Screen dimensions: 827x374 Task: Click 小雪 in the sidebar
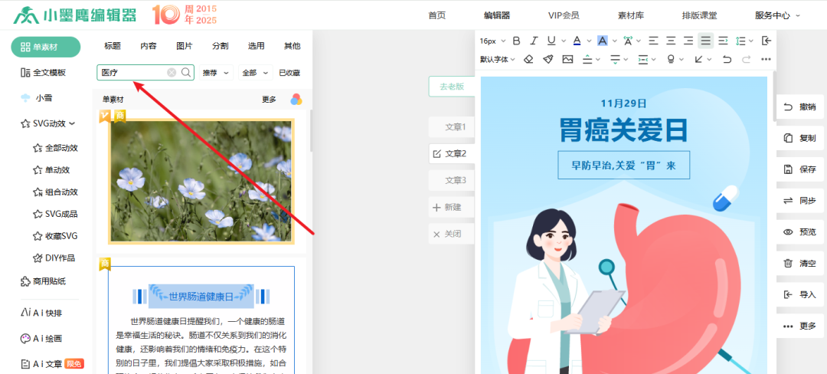pyautogui.click(x=37, y=98)
